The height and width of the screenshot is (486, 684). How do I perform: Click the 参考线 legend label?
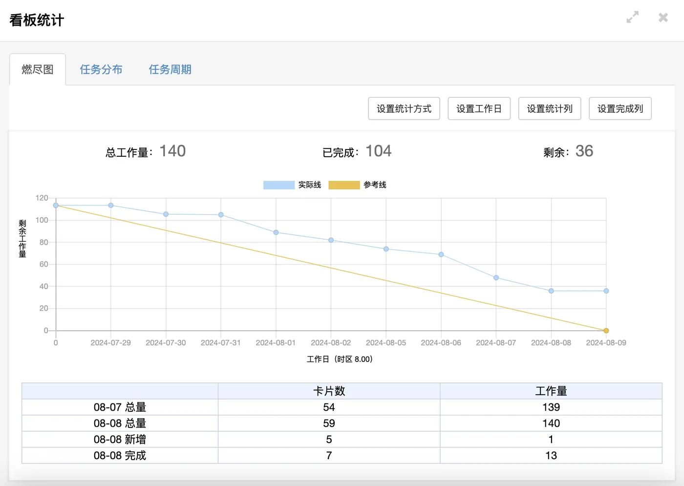click(x=375, y=185)
